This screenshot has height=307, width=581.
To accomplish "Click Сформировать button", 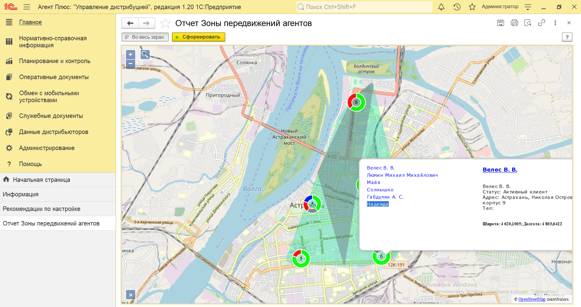I will pyautogui.click(x=198, y=37).
